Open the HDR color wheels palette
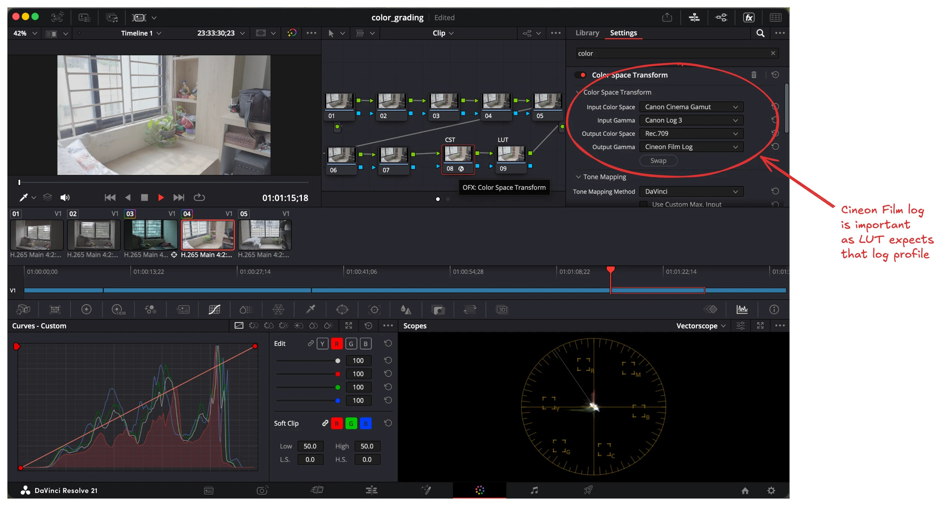This screenshot has height=506, width=946. pos(118,310)
